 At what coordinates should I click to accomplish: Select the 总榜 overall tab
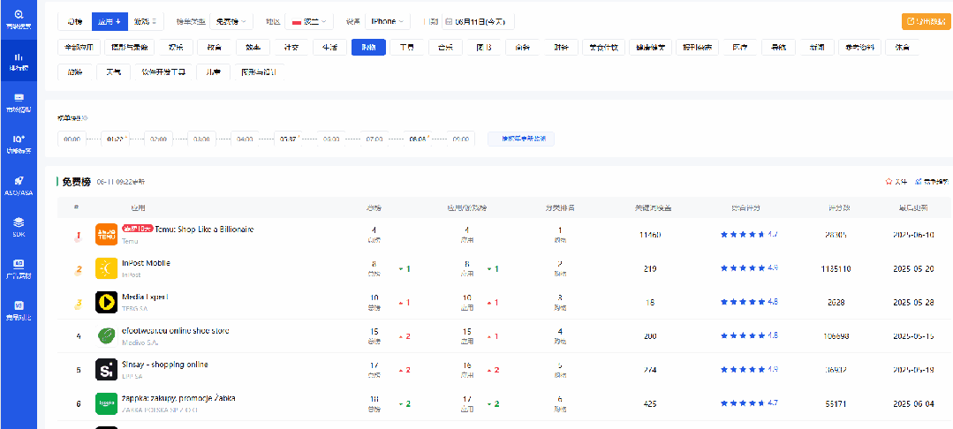[75, 21]
